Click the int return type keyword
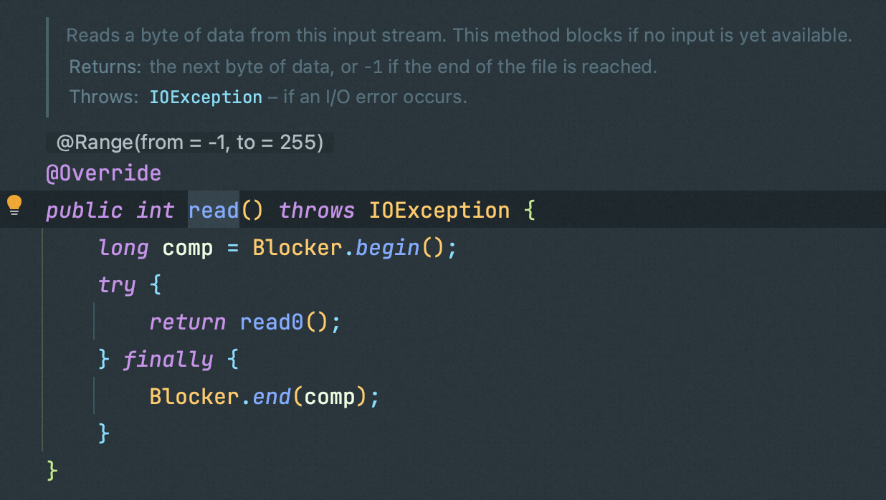The width and height of the screenshot is (886, 500). 156,211
